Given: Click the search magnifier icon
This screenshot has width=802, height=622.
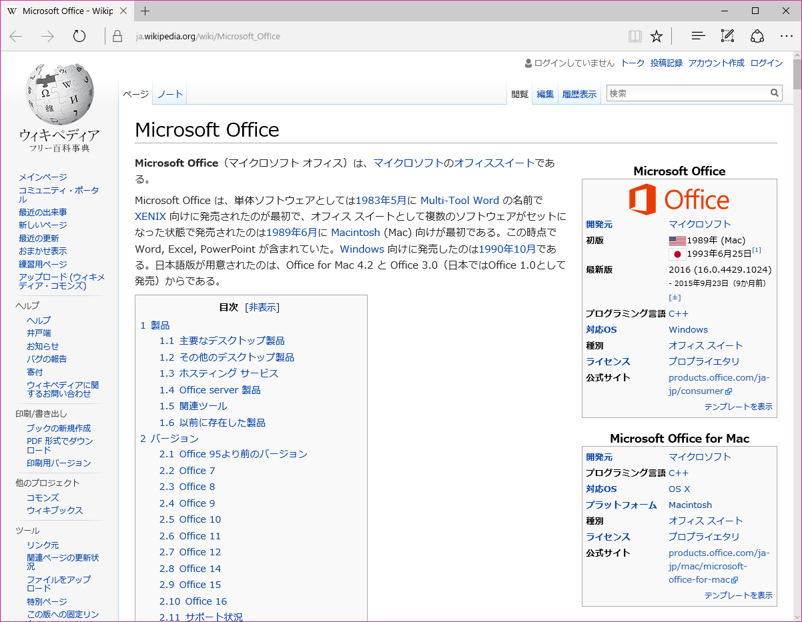Looking at the screenshot, I should click(775, 93).
